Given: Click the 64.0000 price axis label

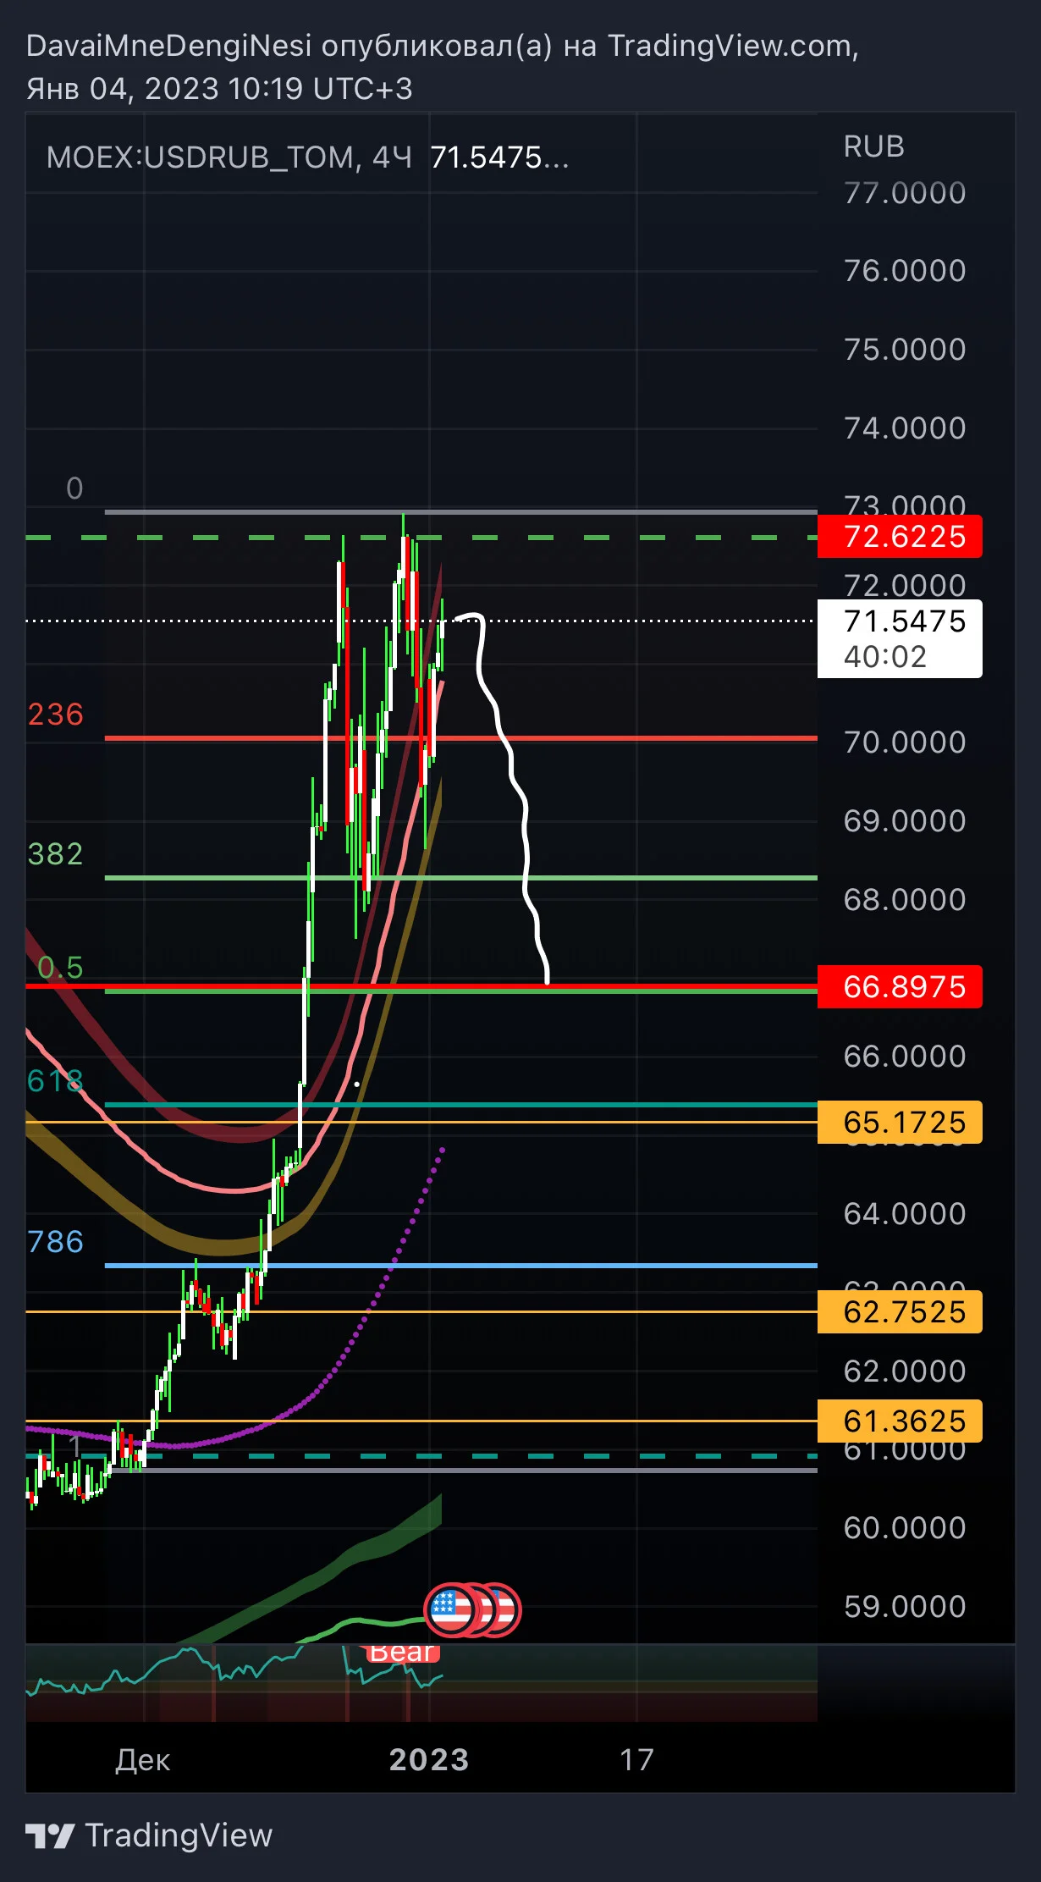Looking at the screenshot, I should (905, 1214).
